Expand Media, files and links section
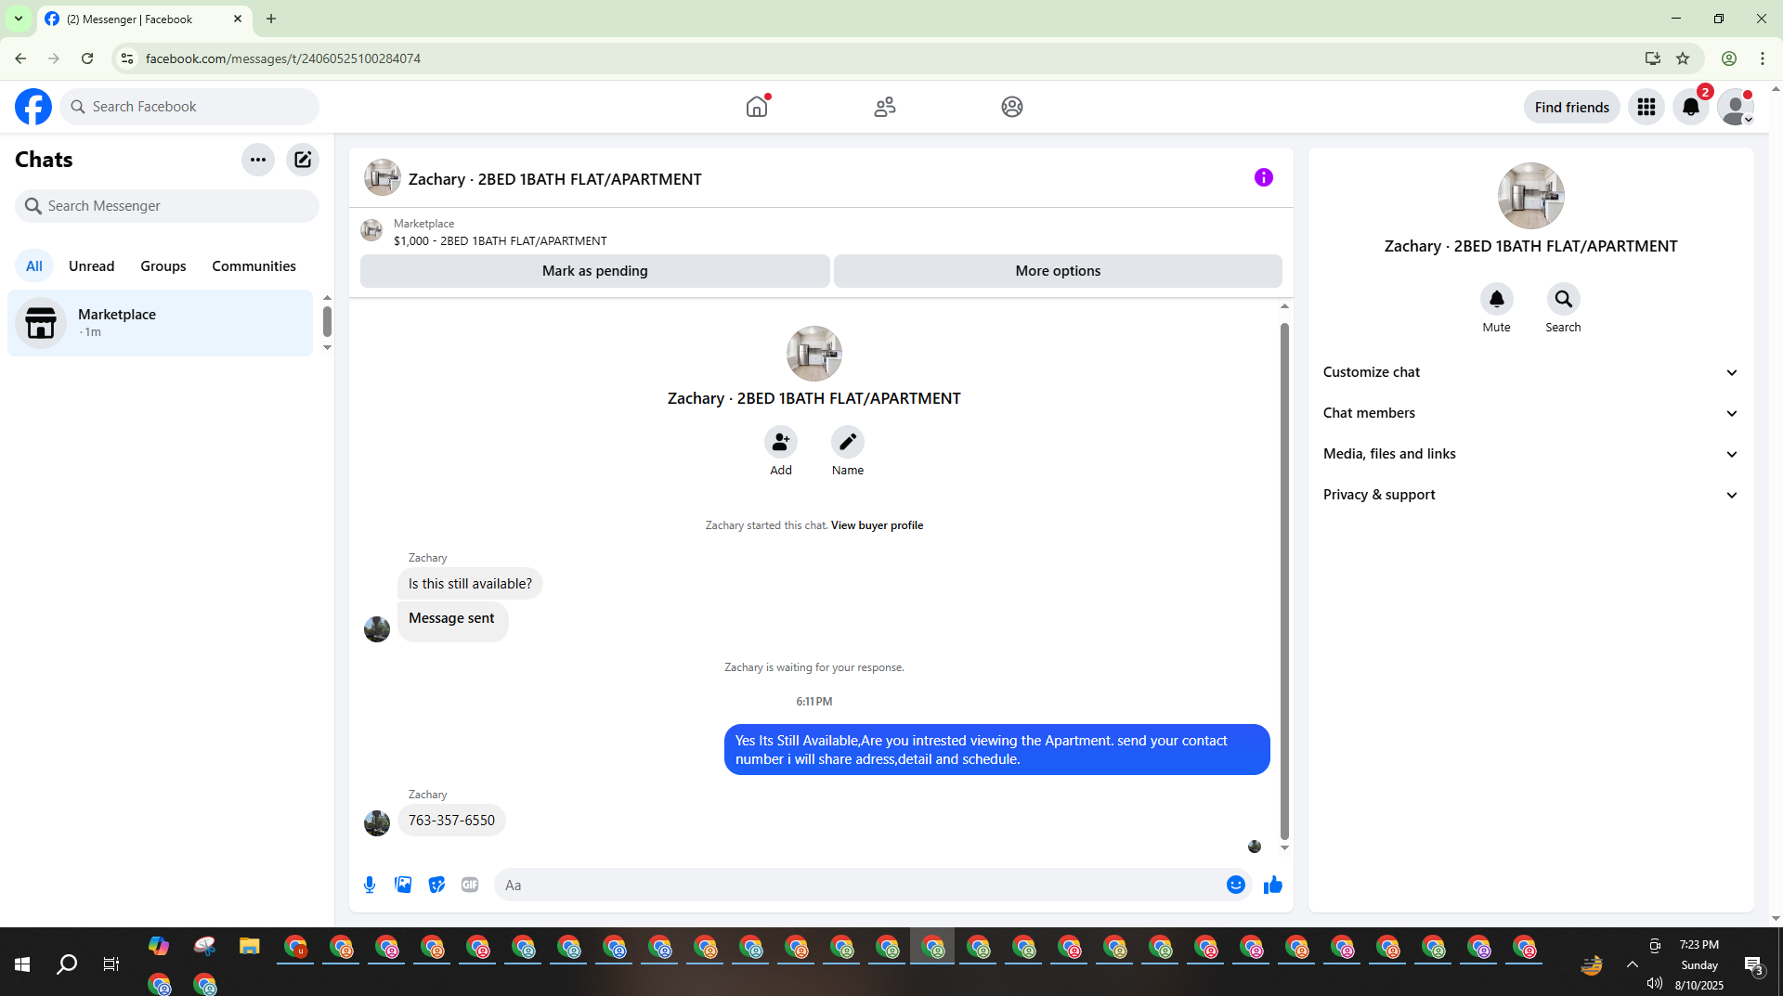Viewport: 1783px width, 996px height. click(x=1531, y=454)
